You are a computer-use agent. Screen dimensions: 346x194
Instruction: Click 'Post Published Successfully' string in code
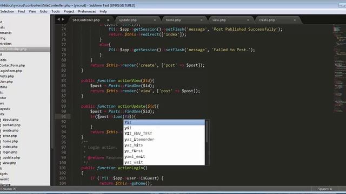[245, 29]
